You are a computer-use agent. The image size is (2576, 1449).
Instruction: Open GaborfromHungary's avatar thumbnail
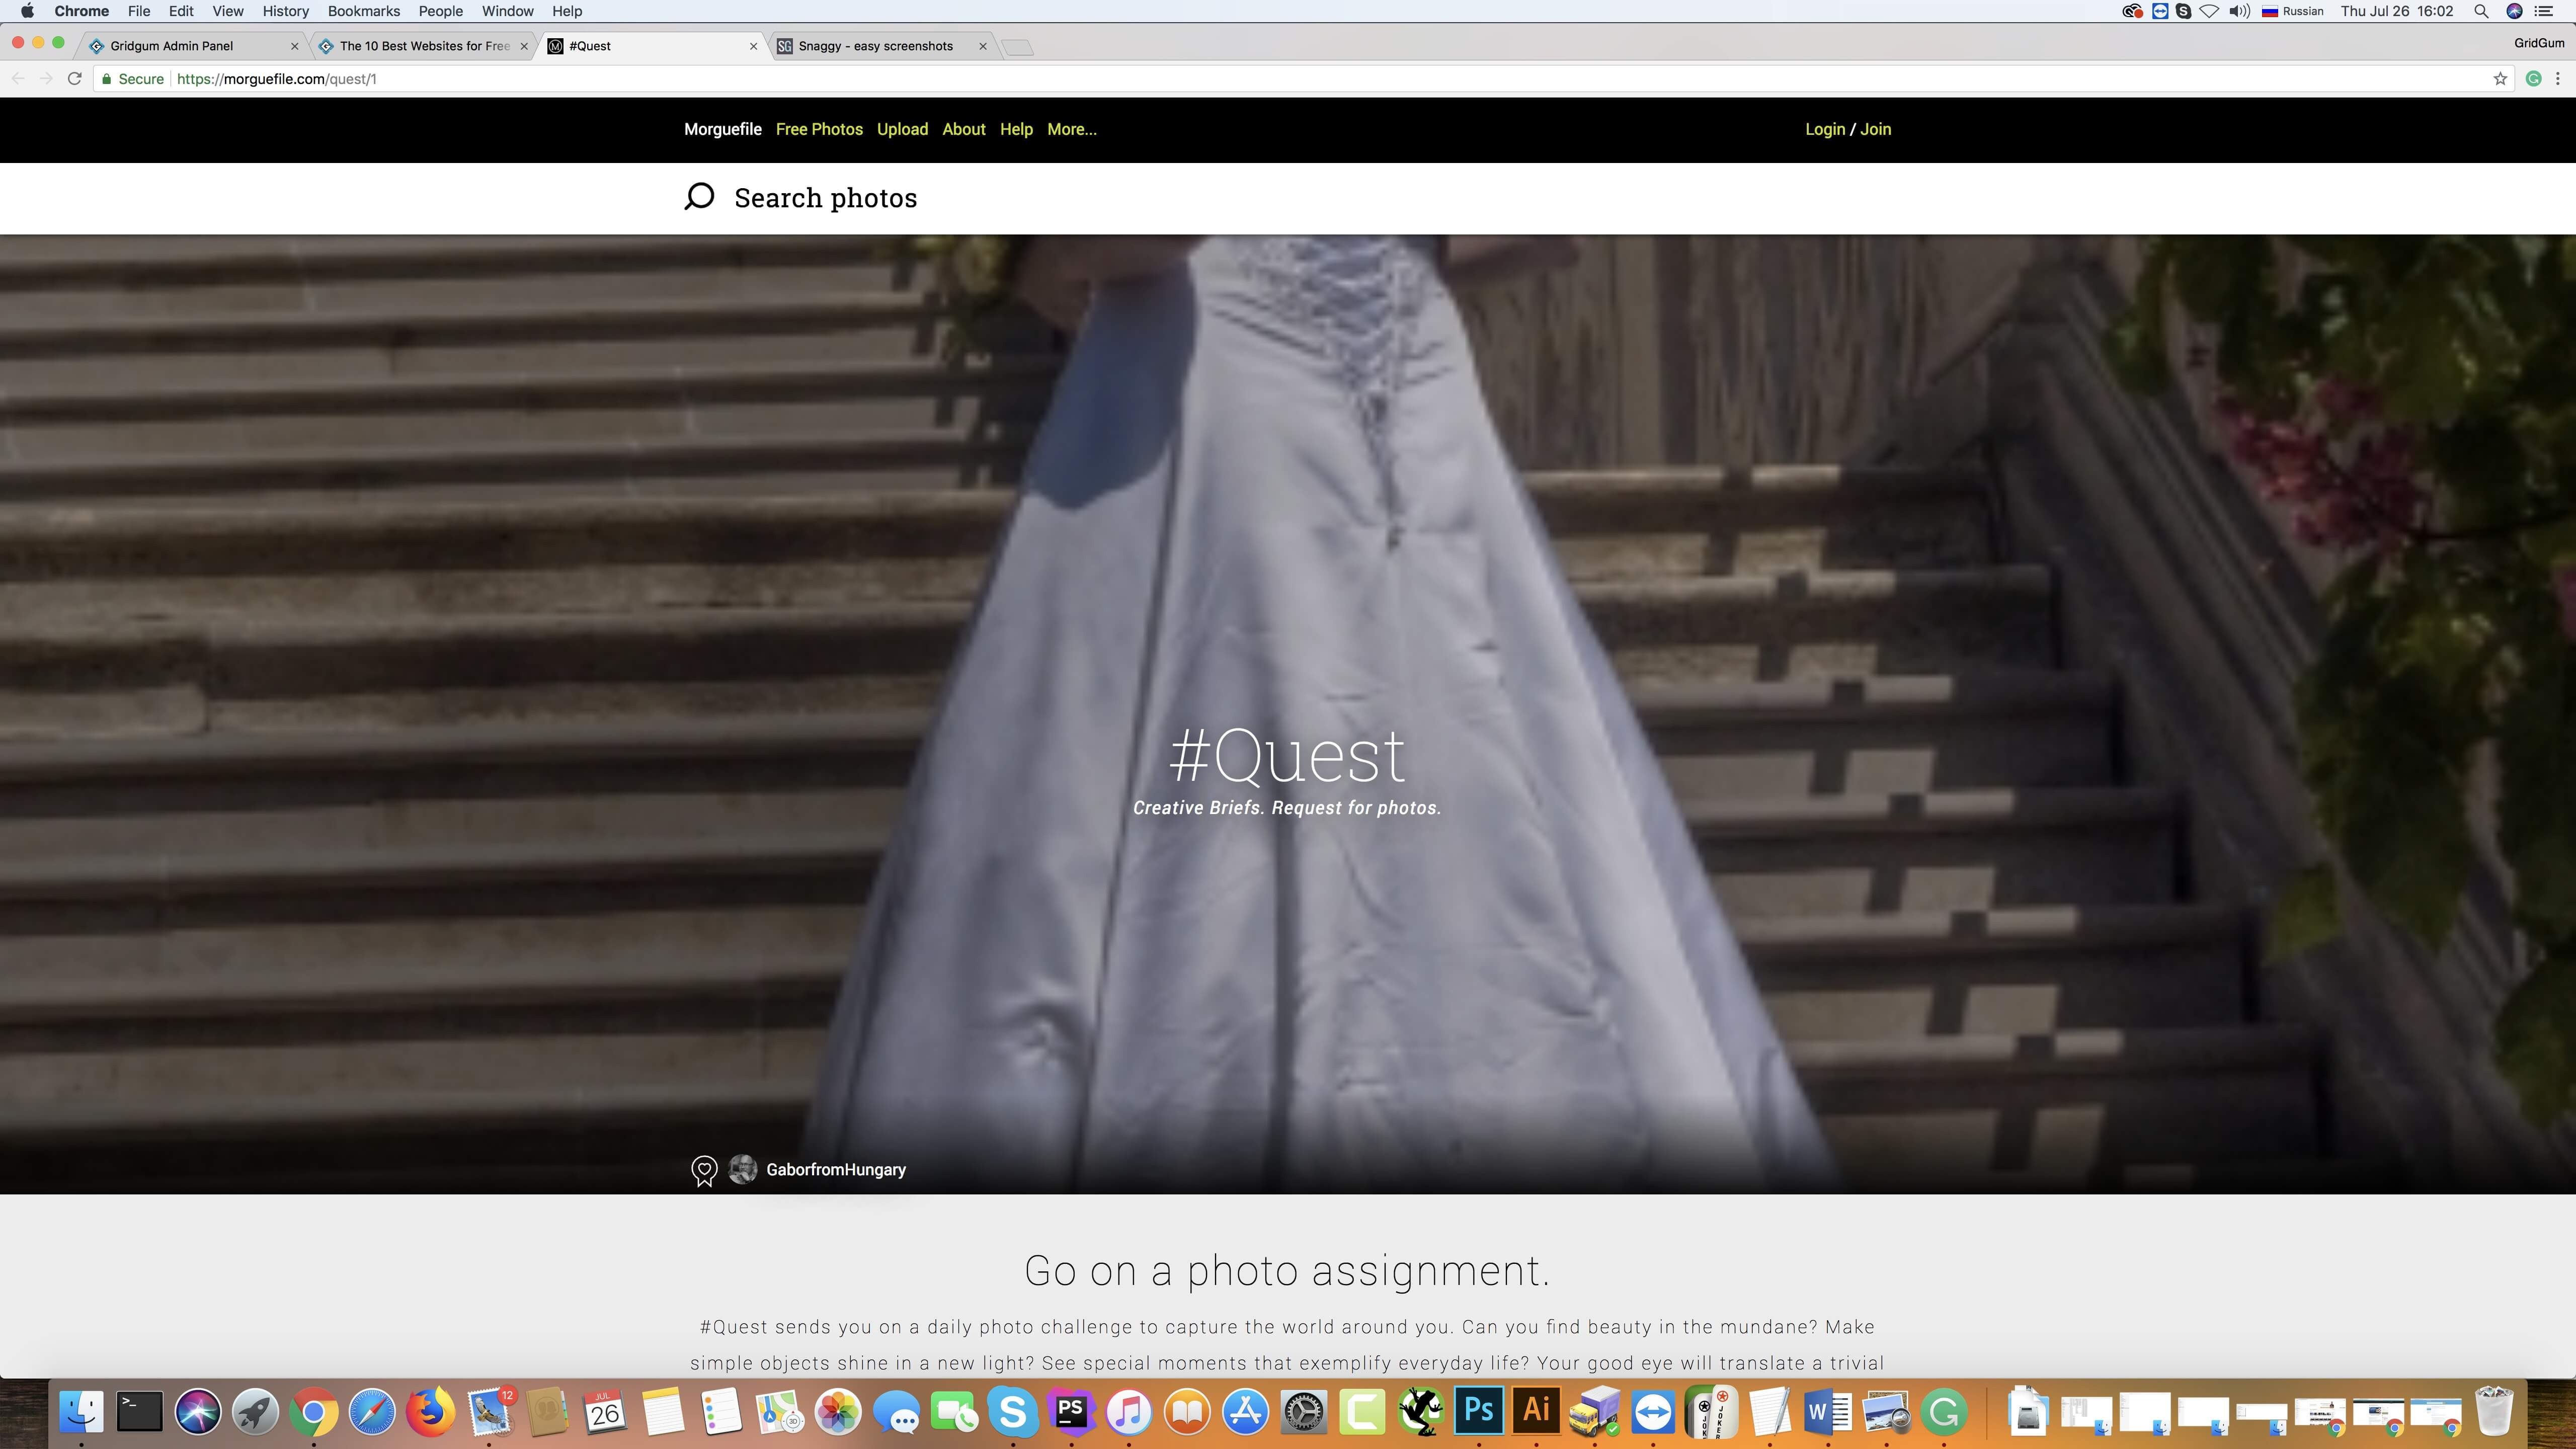tap(743, 1169)
